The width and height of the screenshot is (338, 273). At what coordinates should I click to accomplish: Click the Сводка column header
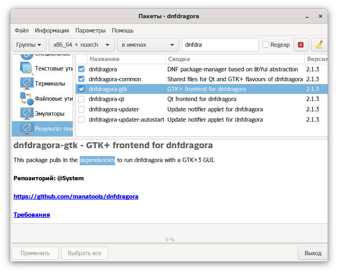click(235, 59)
